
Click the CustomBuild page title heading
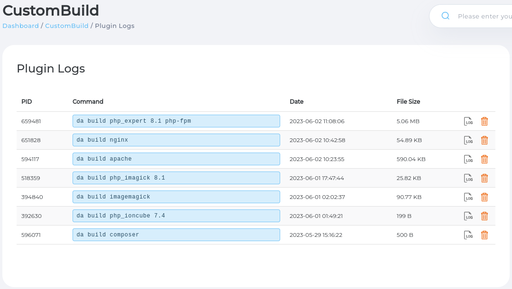coord(51,10)
